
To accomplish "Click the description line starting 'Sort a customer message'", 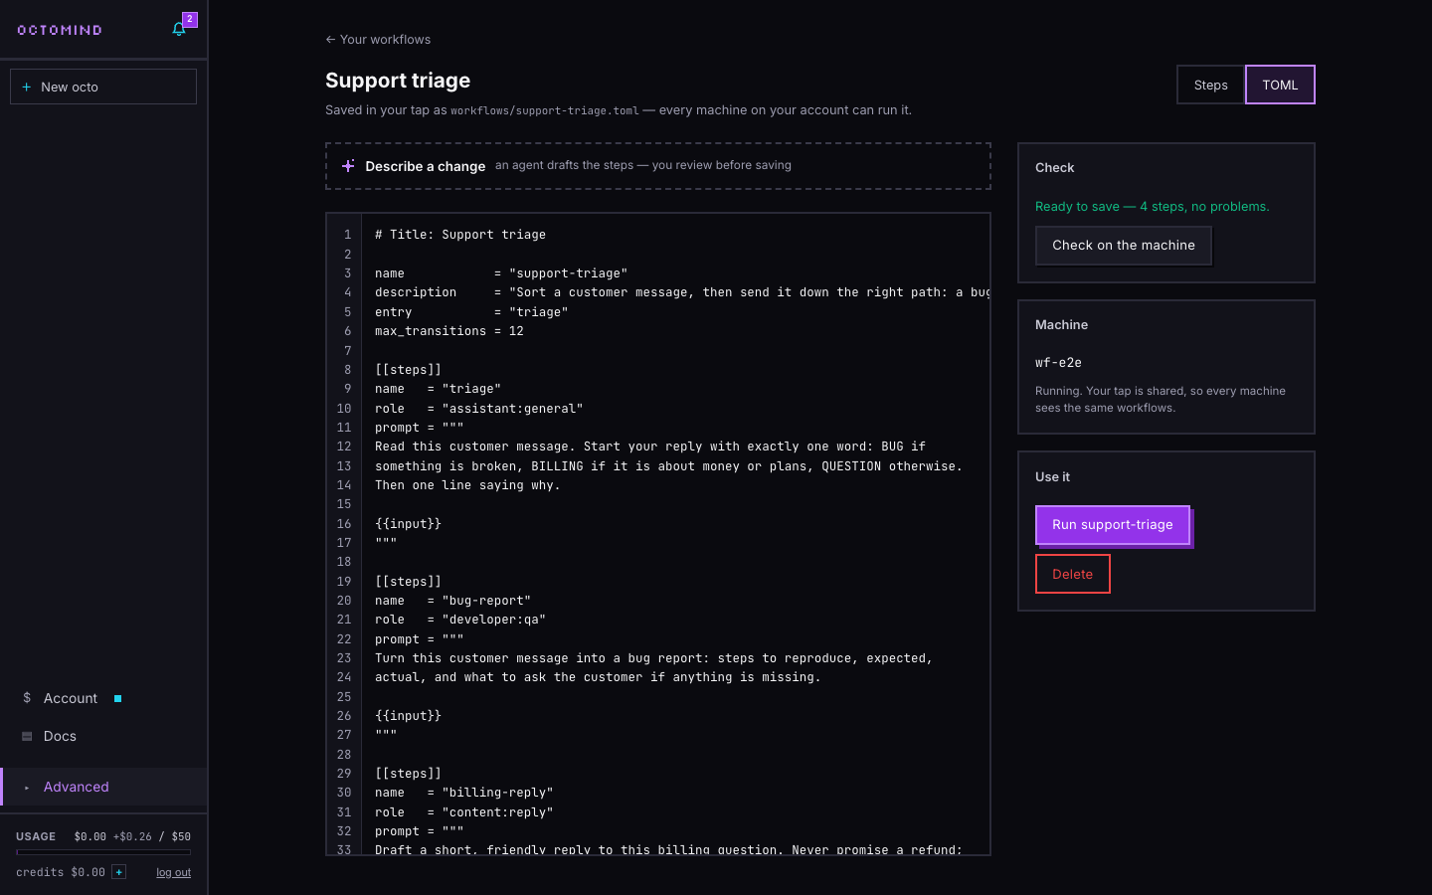I will click(x=681, y=292).
